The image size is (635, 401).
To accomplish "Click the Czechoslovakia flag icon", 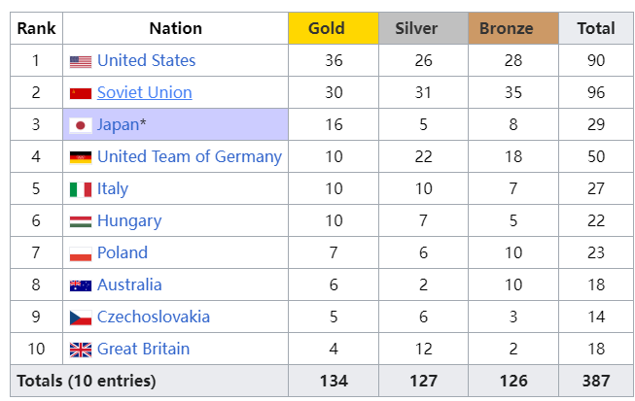I will click(x=81, y=317).
